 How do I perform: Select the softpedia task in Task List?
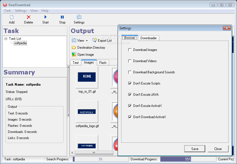click(x=20, y=43)
